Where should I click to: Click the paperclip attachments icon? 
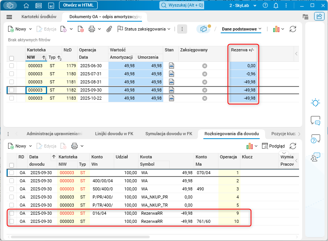pos(109,29)
